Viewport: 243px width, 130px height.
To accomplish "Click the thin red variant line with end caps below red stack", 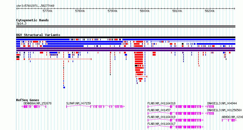I will 141,77.
